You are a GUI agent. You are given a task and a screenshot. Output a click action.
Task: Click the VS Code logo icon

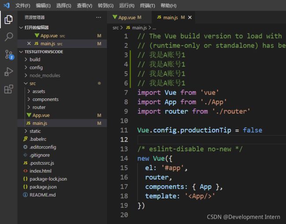tap(7, 5)
